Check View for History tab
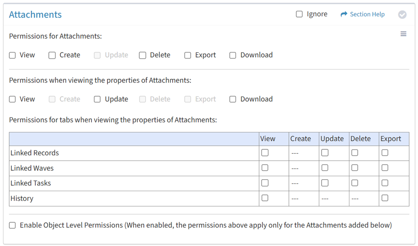418x246 pixels. click(265, 198)
